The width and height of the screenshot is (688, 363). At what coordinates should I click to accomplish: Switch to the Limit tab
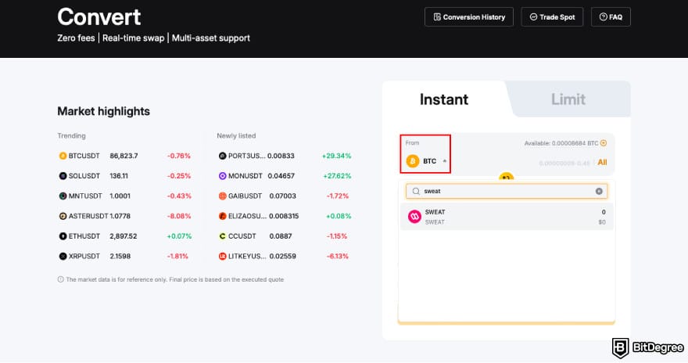click(x=568, y=99)
